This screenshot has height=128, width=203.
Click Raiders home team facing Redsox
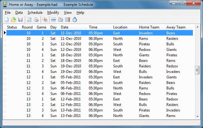click(145, 66)
